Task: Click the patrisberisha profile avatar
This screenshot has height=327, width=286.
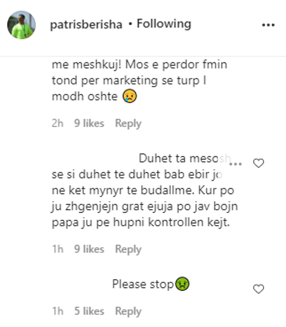Action: pos(21,25)
